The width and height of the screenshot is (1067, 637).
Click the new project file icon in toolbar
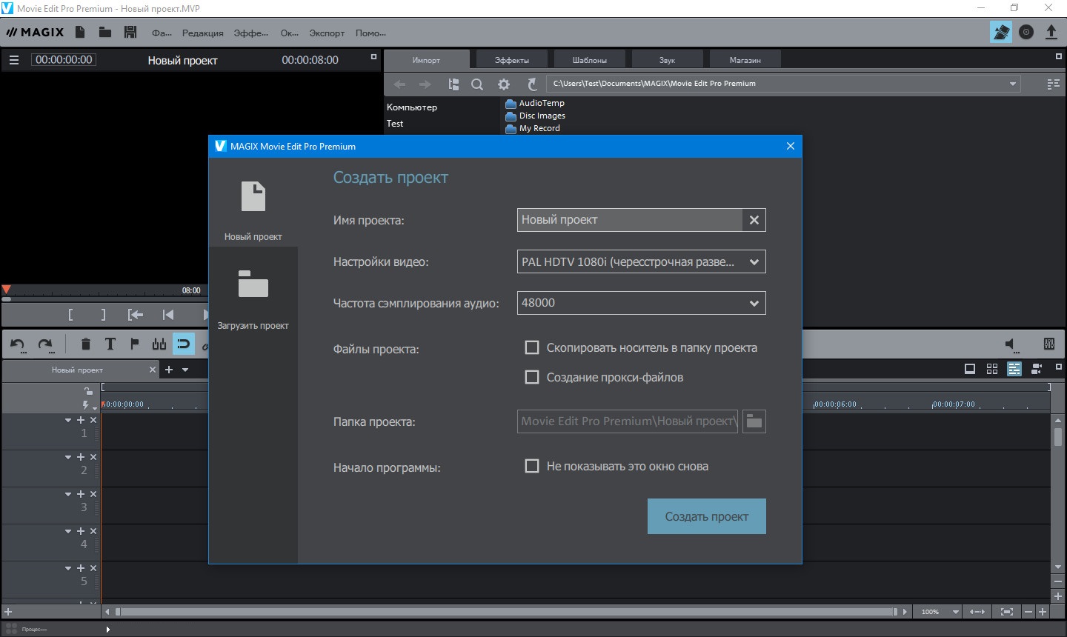(80, 32)
